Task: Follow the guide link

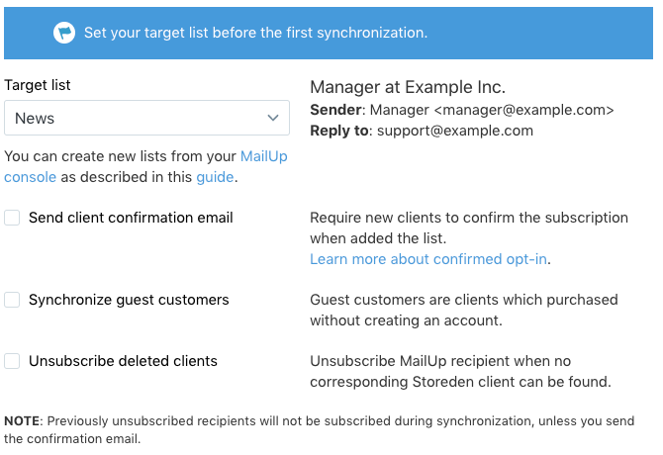Action: [215, 177]
